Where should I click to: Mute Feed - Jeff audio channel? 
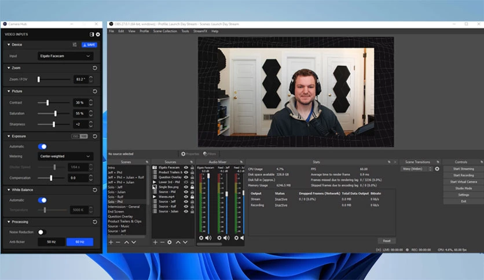(226, 238)
